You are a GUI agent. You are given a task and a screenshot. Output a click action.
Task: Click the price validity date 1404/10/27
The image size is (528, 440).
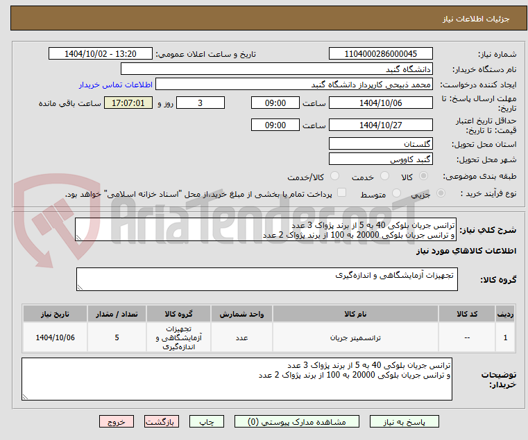coord(380,125)
